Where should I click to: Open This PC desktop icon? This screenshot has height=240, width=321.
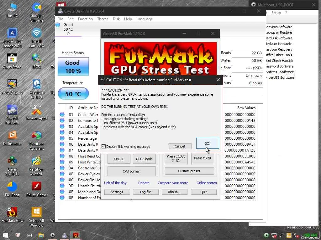tap(12, 10)
